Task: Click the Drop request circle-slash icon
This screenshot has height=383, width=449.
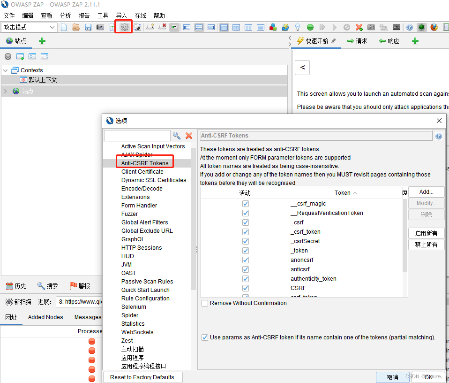Action: pos(346,27)
